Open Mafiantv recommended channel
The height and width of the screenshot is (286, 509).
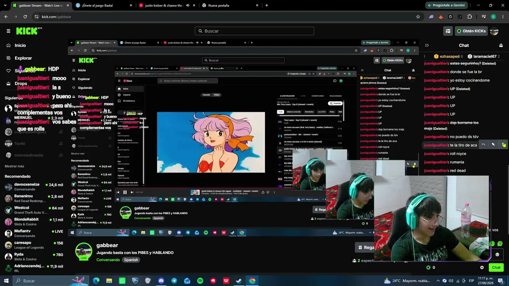coord(34,233)
